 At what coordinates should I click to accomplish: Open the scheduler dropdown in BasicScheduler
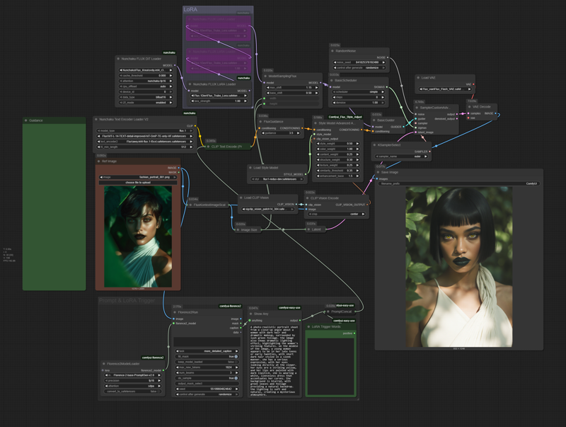[359, 91]
